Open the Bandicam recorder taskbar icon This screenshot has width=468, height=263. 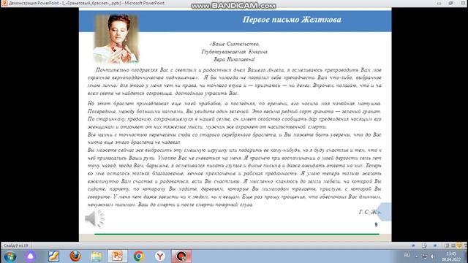[x=181, y=256]
